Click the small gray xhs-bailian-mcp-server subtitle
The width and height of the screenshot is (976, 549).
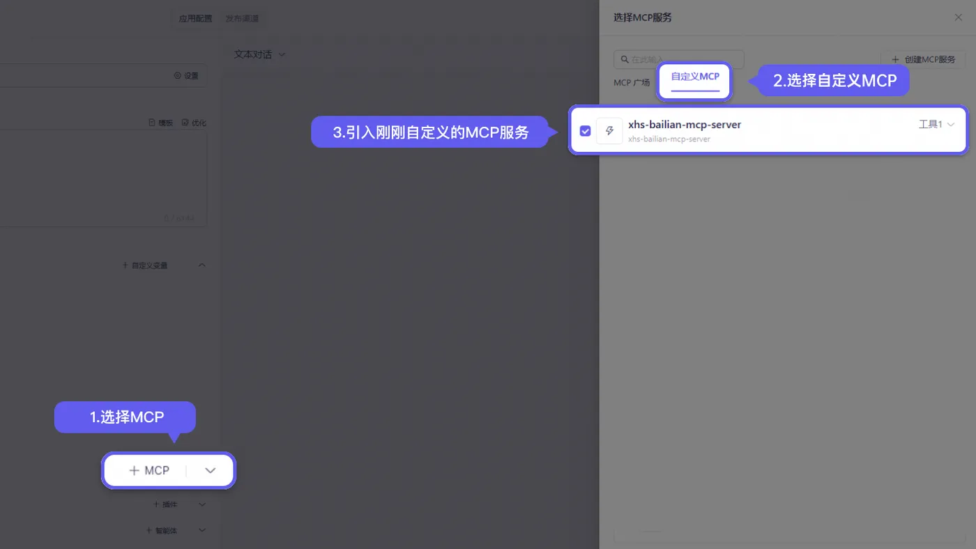669,139
